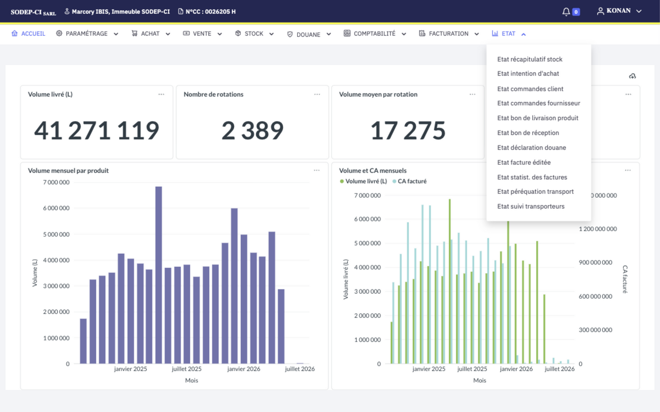This screenshot has height=412, width=660.
Task: Click the location pin icon before Marcory IBIS
Action: point(67,11)
